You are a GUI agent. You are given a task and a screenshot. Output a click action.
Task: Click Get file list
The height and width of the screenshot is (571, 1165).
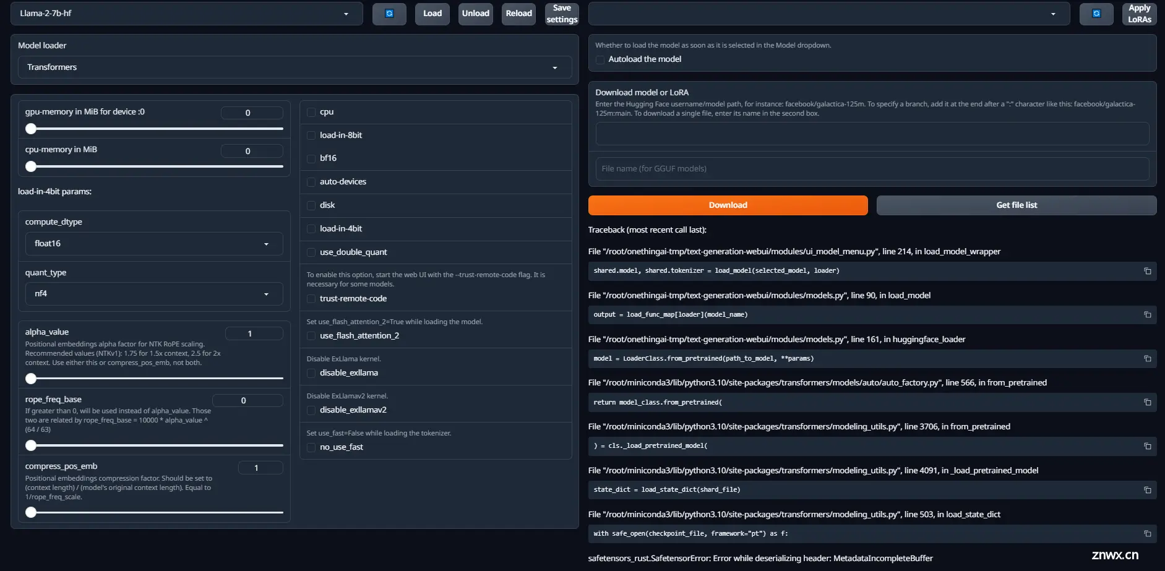1017,205
